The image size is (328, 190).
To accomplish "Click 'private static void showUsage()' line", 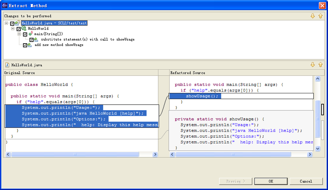I will point(219,119).
